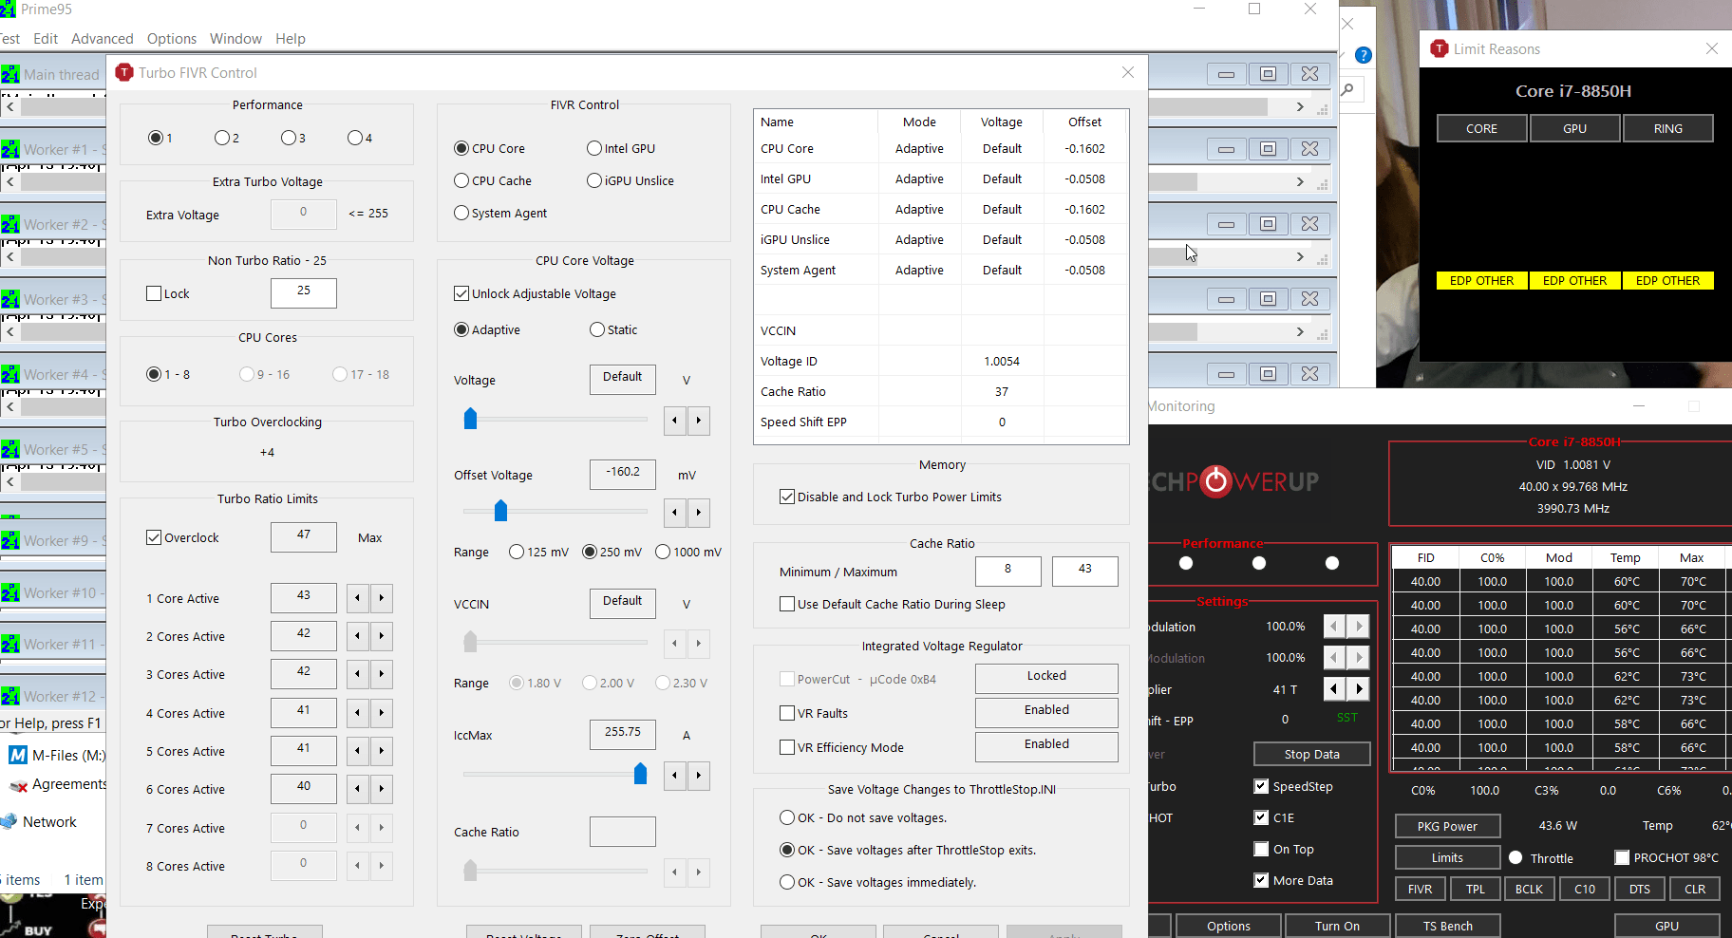The image size is (1732, 938).
Task: Select the System Agent row in voltage table
Action: click(940, 270)
